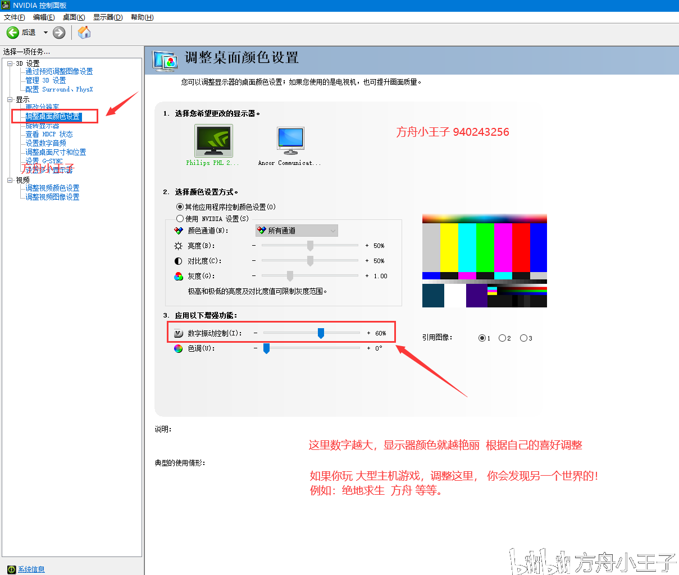Click the page header monitor icon

[165, 61]
